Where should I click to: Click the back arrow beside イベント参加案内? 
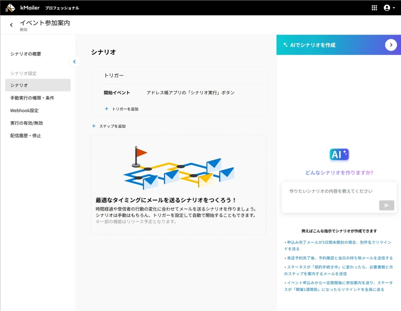pyautogui.click(x=11, y=24)
